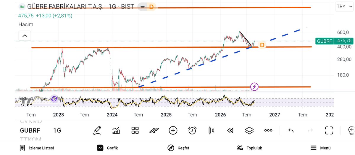Tap the purple icon beside the RSI label

pyautogui.click(x=54, y=99)
